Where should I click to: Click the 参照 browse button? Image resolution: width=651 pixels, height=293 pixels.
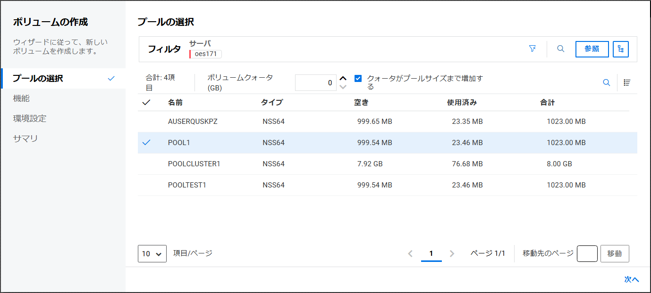click(592, 49)
